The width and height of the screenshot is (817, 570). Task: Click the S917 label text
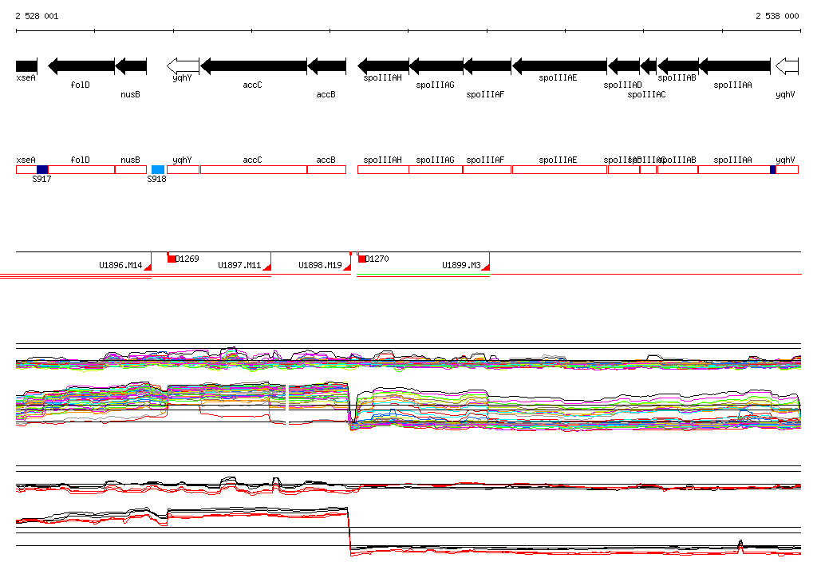41,179
